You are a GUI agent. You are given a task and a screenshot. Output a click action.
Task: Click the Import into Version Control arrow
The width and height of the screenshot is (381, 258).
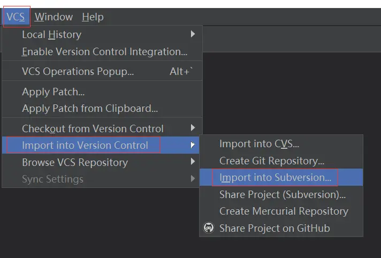tap(193, 145)
